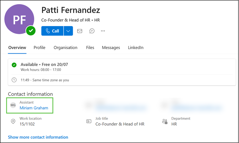The width and height of the screenshot is (239, 143).
Task: View the Messages tab
Action: pos(111,48)
